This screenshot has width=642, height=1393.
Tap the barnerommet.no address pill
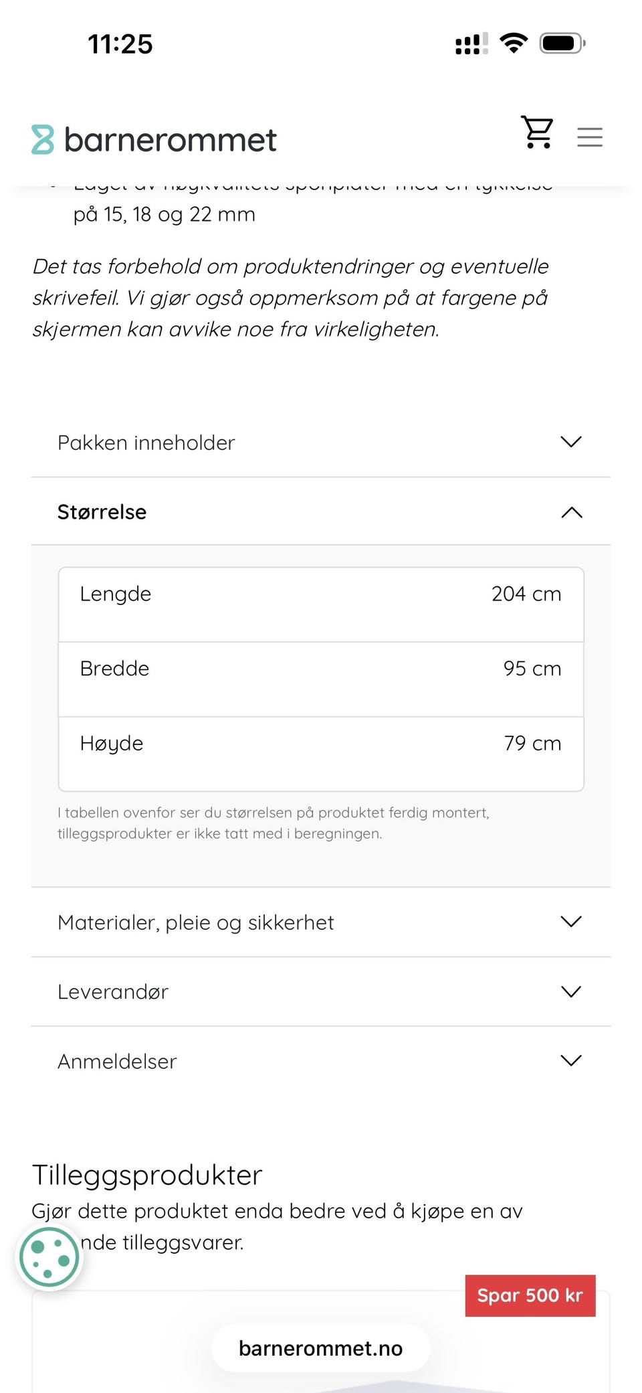[321, 1347]
